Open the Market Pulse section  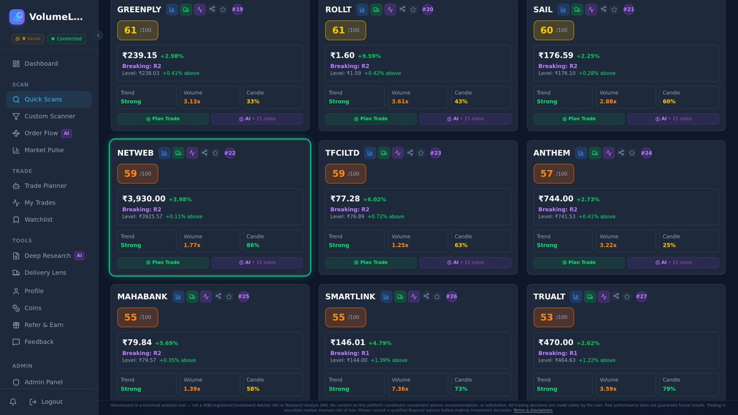pyautogui.click(x=44, y=149)
